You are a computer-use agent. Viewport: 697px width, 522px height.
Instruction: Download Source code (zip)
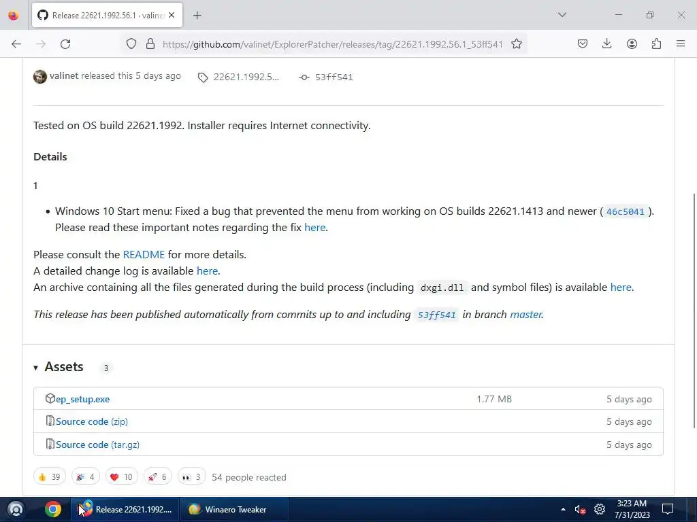click(92, 421)
